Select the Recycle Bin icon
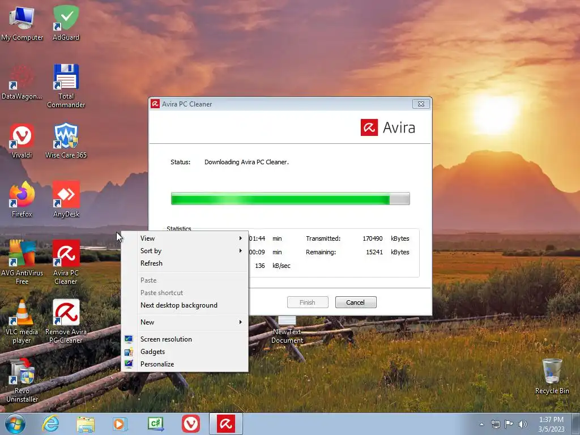Screen dimensions: 580x435 click(x=552, y=377)
